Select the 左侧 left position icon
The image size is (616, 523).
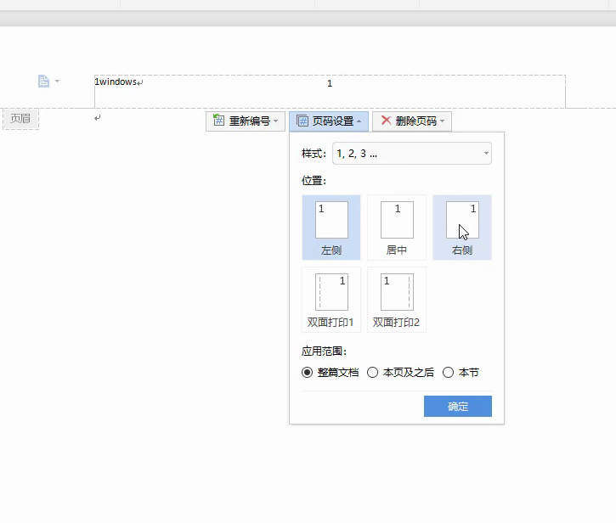point(331,220)
